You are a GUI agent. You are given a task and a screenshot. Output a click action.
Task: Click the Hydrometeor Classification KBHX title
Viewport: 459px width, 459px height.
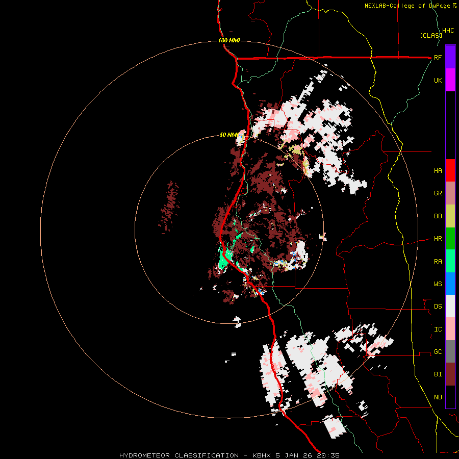pyautogui.click(x=229, y=455)
